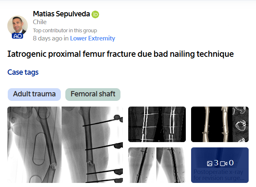Click the '8 days ago' timestamp
The height and width of the screenshot is (187, 256).
(48, 38)
